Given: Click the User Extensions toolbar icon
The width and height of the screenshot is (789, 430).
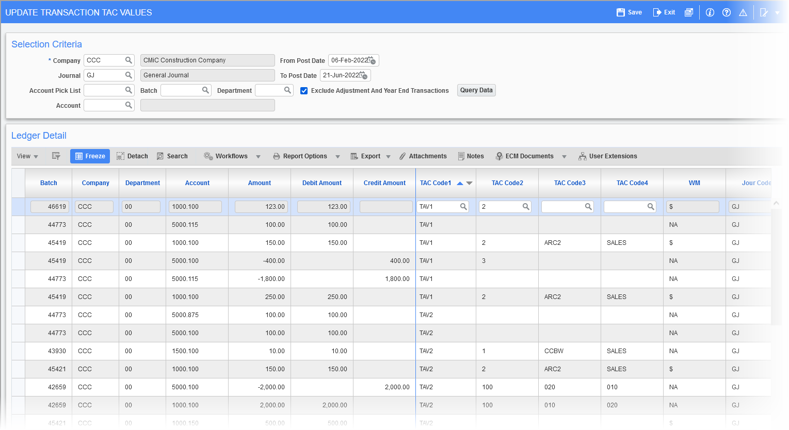Looking at the screenshot, I should click(608, 156).
